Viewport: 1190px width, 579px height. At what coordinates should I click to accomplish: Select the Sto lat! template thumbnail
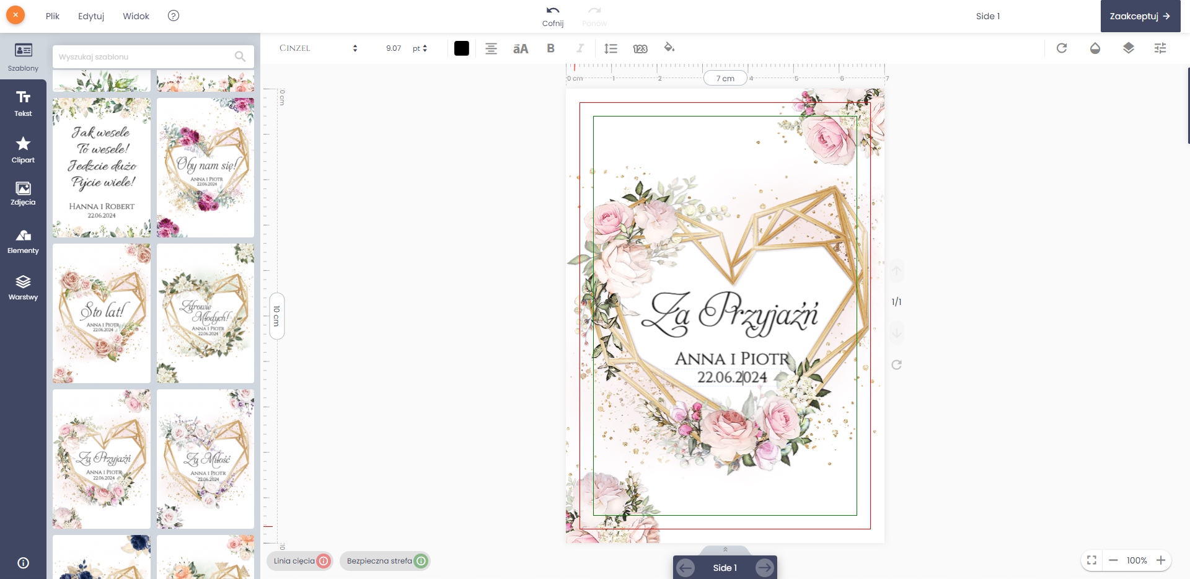click(102, 313)
